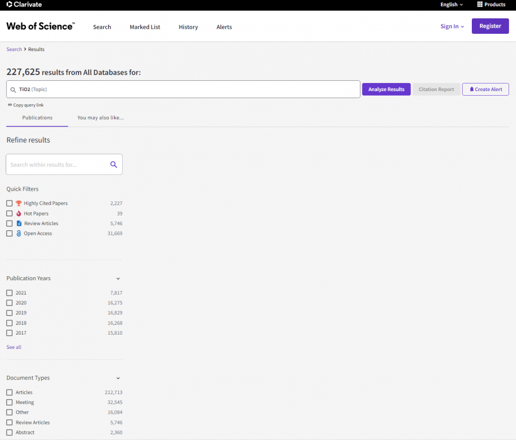Screen dimensions: 516x440
Task: Tick the Articles document type checkbox
Action: (9, 392)
